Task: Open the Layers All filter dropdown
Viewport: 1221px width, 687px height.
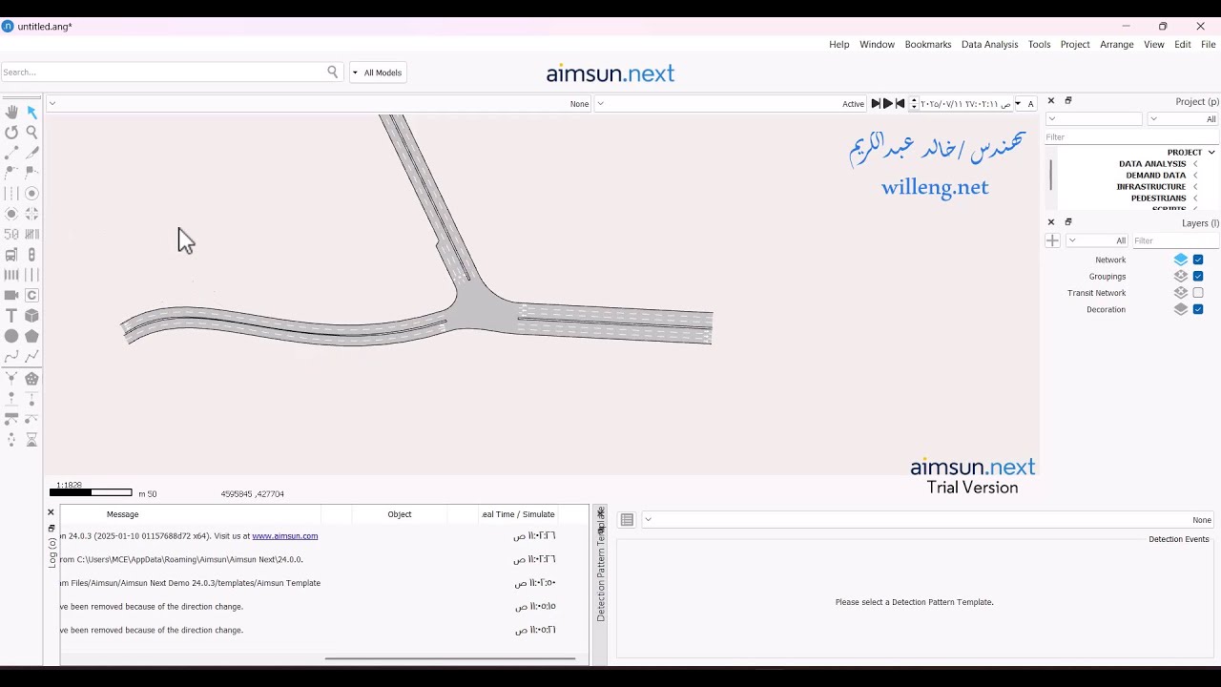Action: (1098, 240)
